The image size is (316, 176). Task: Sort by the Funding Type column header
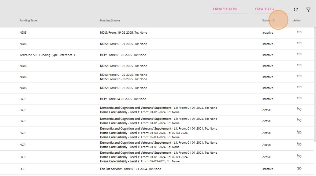(x=28, y=20)
